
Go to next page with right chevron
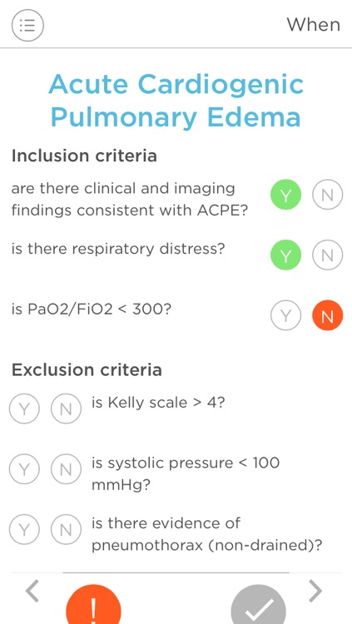pyautogui.click(x=315, y=591)
